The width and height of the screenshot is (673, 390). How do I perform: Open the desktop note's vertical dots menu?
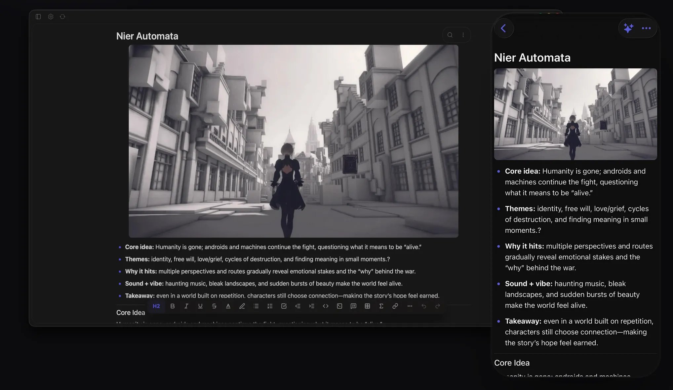(x=463, y=35)
